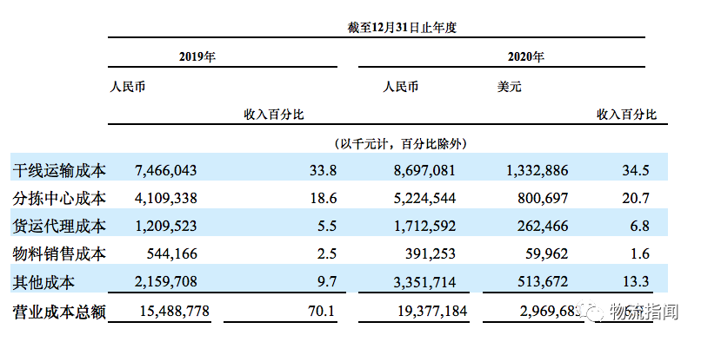This screenshot has height=342, width=701.
Task: Select the 2020年 column header
Action: (x=525, y=56)
